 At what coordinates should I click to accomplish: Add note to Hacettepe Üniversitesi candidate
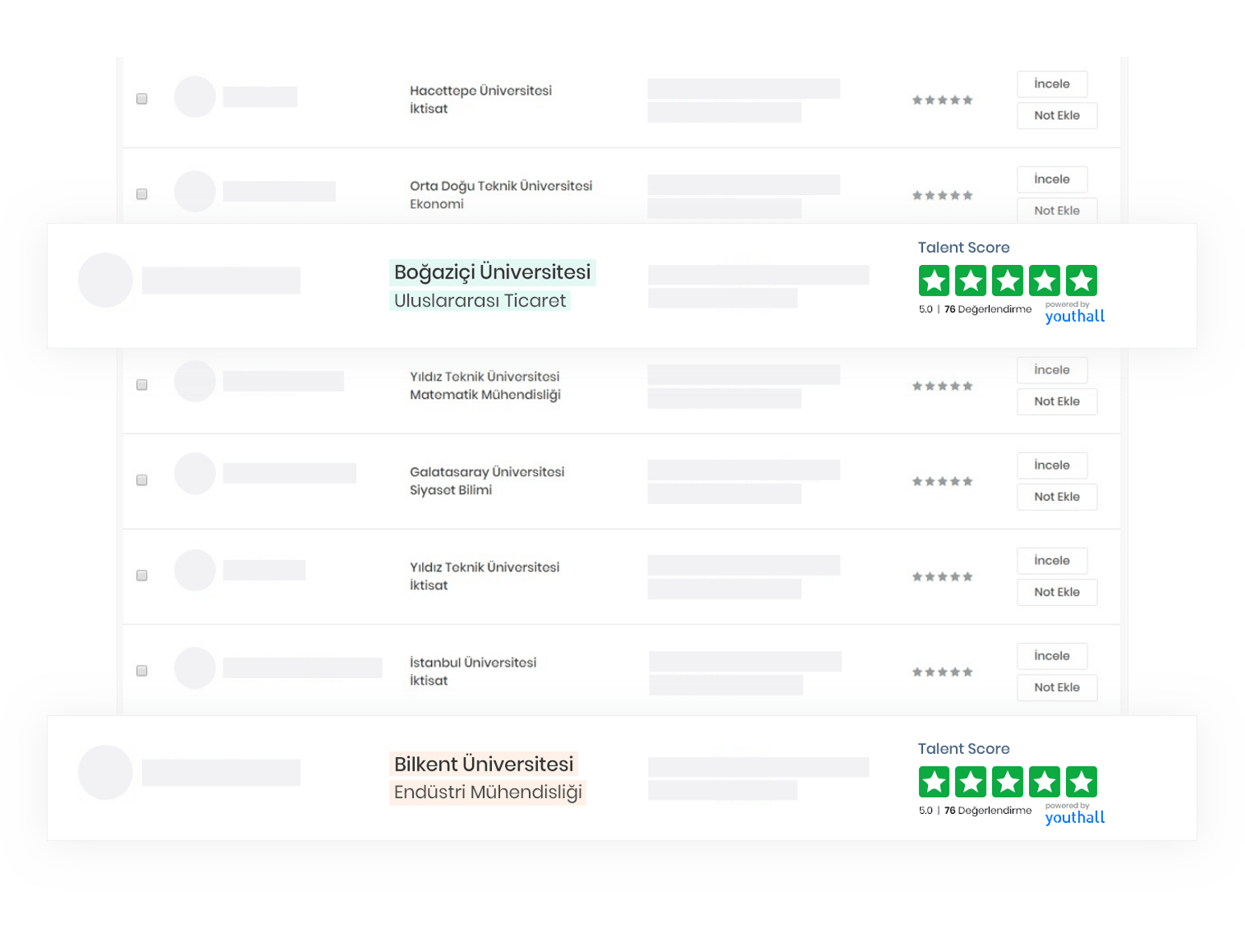coord(1056,116)
